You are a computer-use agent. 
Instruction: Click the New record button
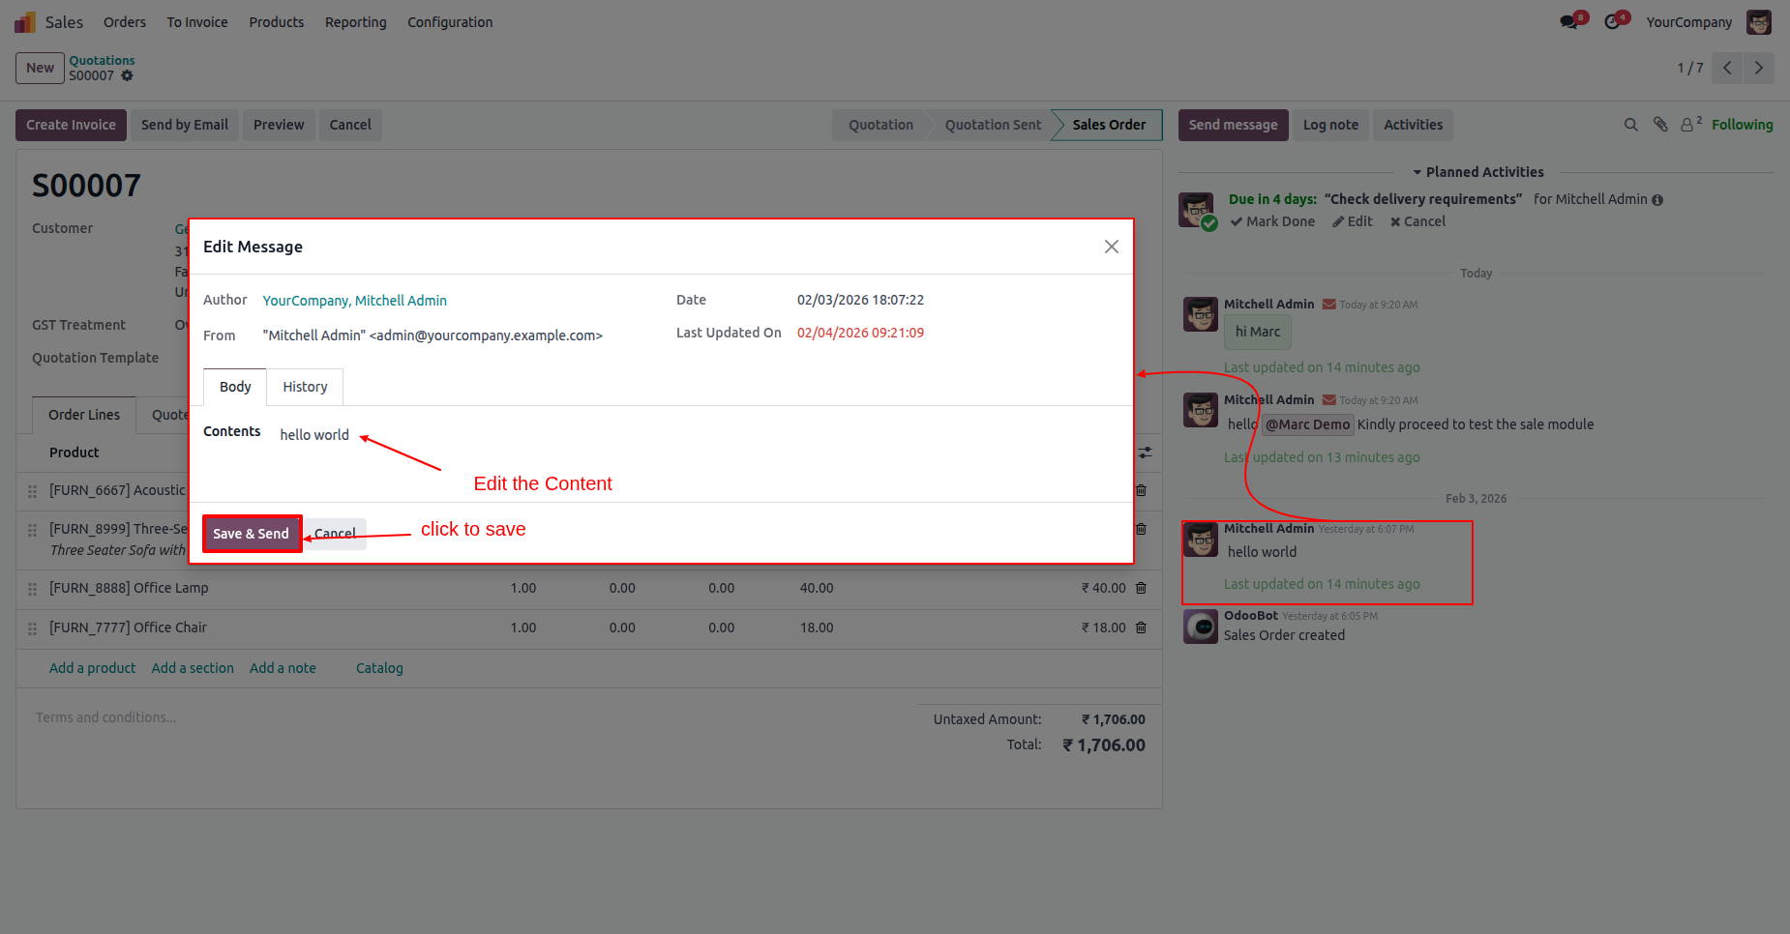[x=40, y=68]
